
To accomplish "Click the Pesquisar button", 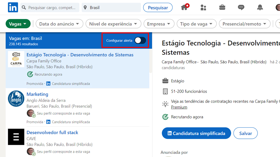I will click(x=158, y=8).
